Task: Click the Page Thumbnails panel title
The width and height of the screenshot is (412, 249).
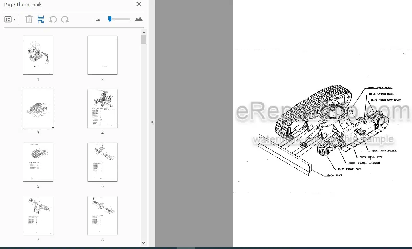Action: tap(23, 5)
